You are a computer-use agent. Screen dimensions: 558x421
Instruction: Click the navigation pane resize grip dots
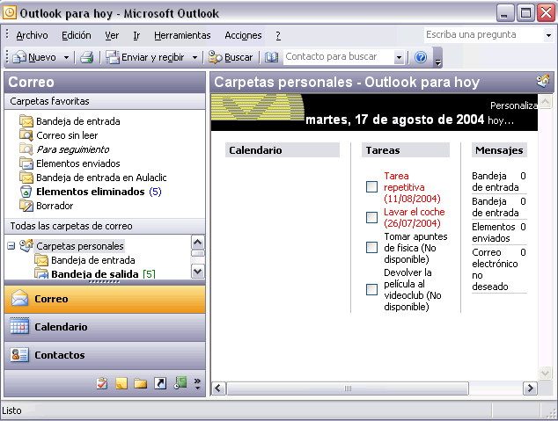click(104, 282)
